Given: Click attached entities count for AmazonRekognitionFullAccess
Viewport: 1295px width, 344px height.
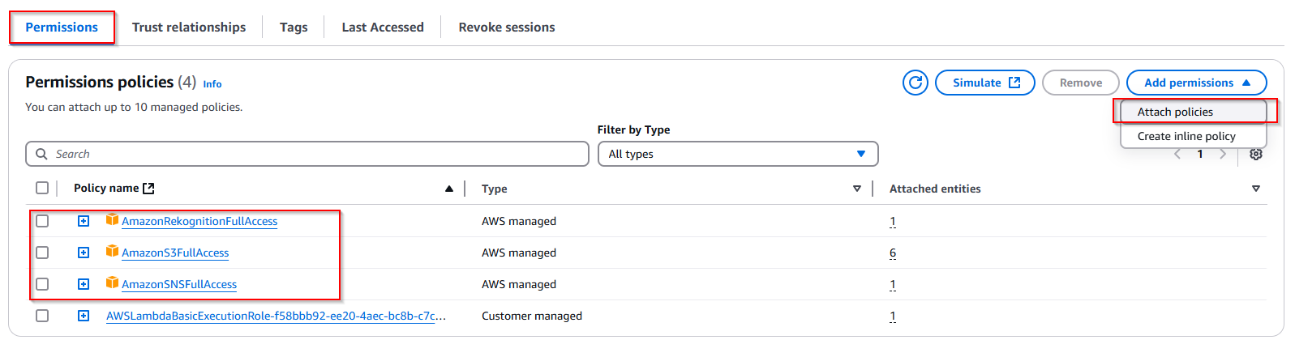Looking at the screenshot, I should 893,221.
